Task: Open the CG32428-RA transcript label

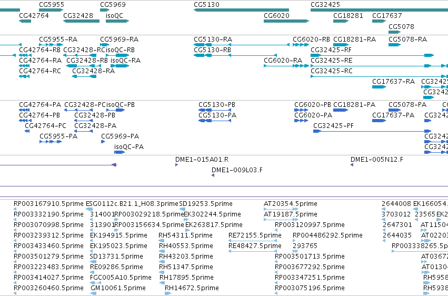Action: [93, 71]
